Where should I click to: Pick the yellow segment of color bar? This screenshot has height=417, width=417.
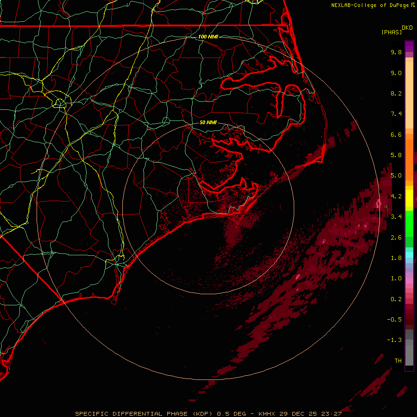409,198
